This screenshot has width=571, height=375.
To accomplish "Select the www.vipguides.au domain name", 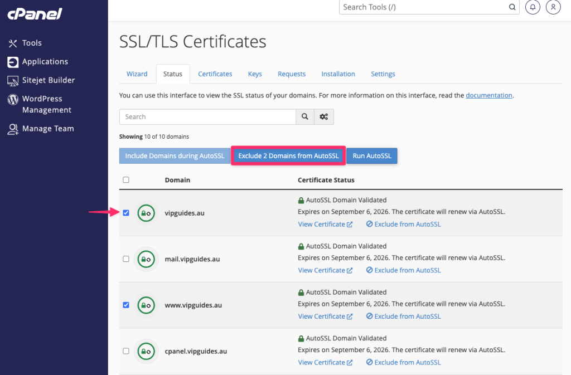I will pos(193,305).
